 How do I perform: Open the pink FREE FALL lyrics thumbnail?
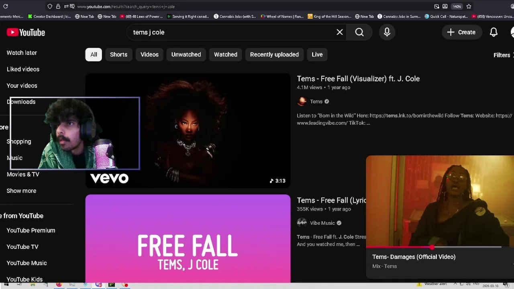click(188, 239)
